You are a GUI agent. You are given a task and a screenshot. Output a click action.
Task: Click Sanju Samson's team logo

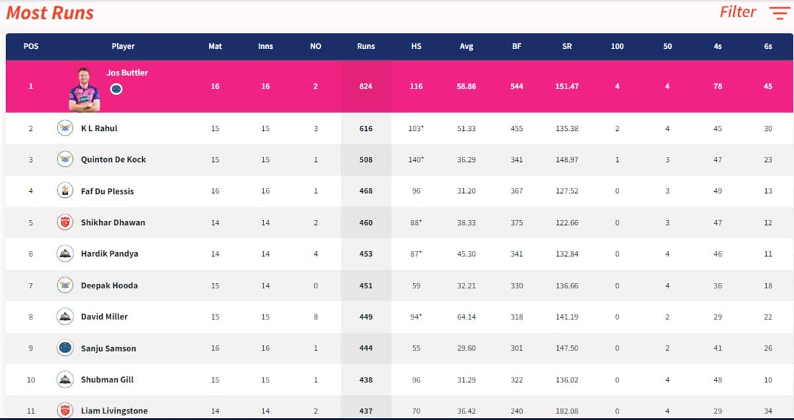coord(65,348)
